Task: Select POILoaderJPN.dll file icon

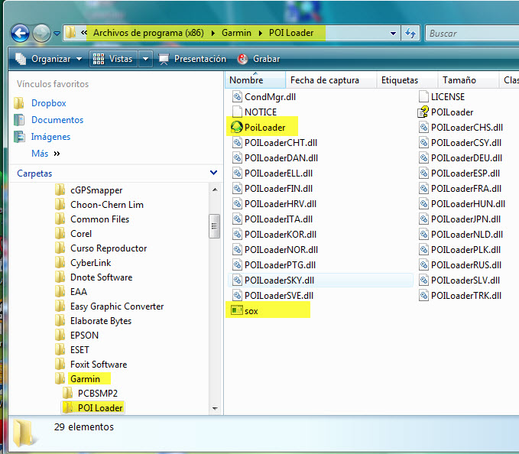Action: 423,219
